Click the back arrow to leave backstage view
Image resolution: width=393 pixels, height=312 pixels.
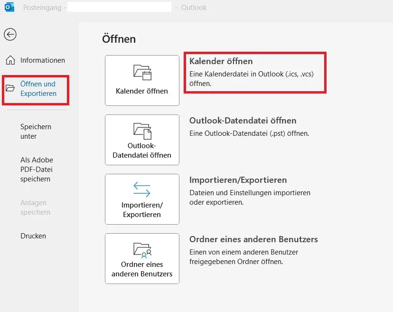pos(10,35)
